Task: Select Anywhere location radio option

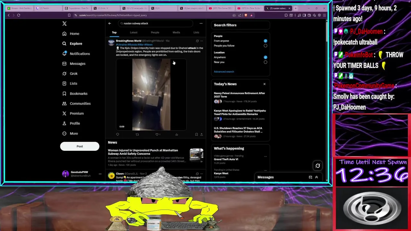Action: (x=266, y=57)
